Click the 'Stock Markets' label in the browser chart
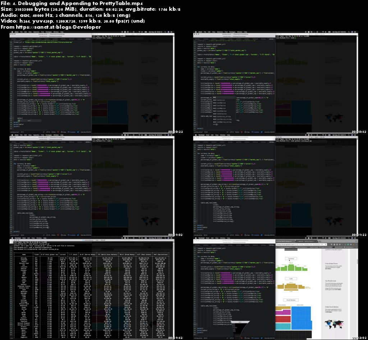This screenshot has width=368, height=340. 291,300
